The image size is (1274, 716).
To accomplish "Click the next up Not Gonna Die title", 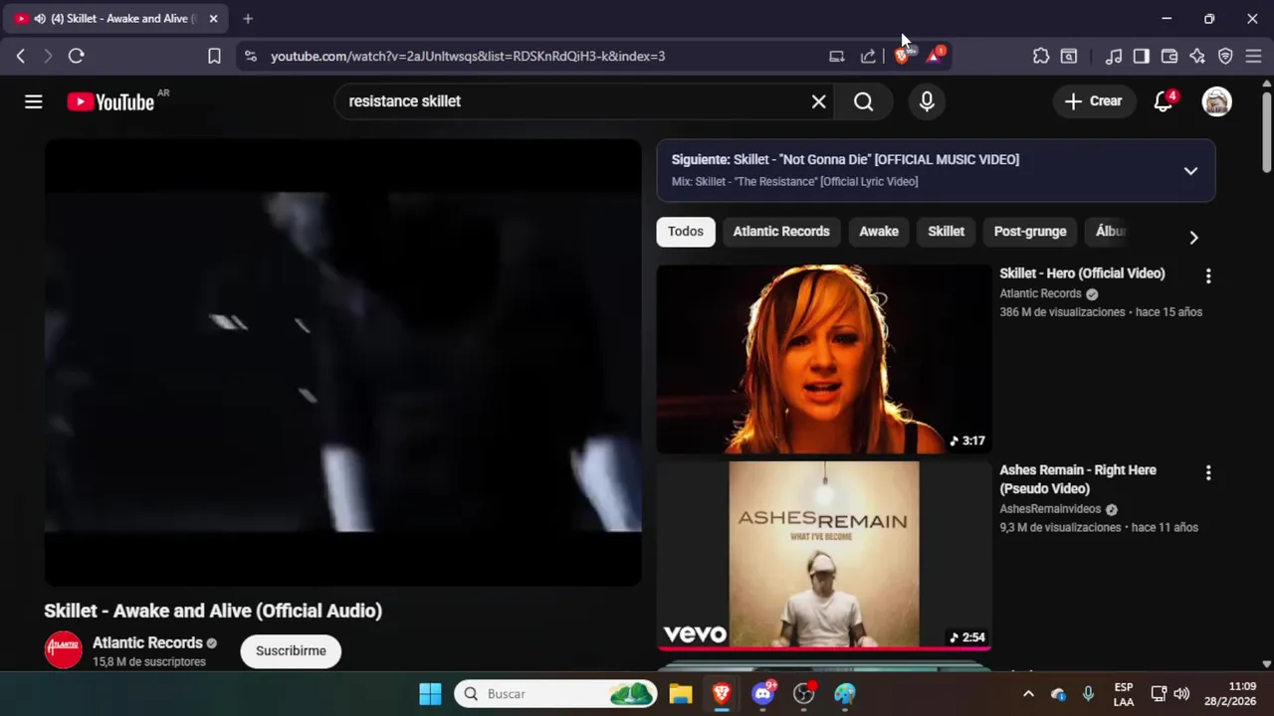I will point(845,160).
